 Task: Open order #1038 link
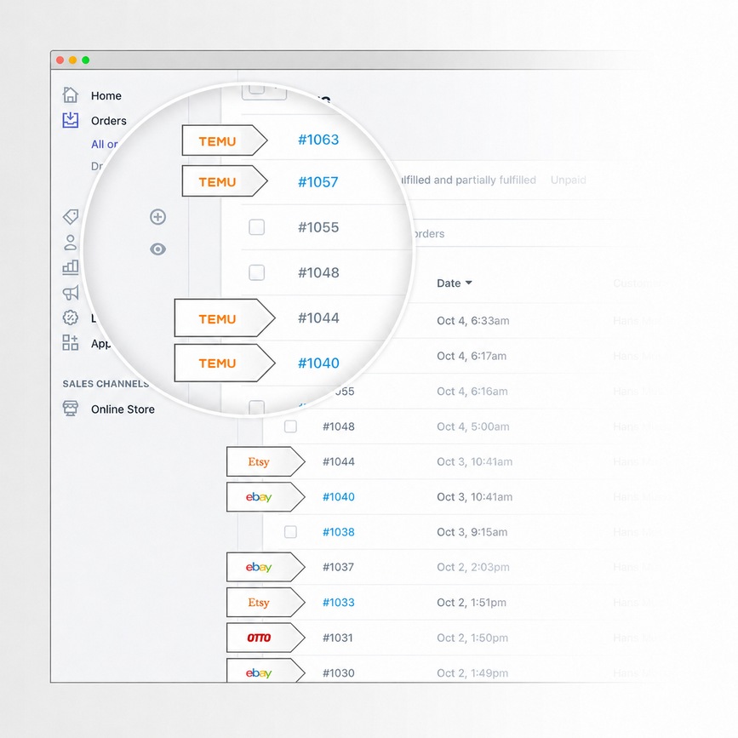[339, 532]
